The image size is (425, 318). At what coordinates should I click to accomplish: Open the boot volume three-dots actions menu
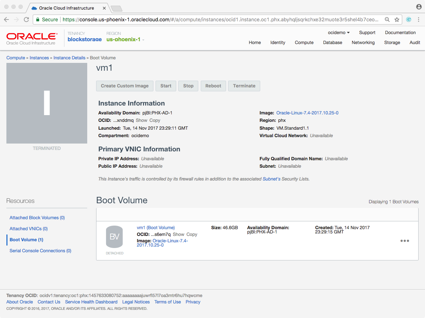(x=405, y=241)
